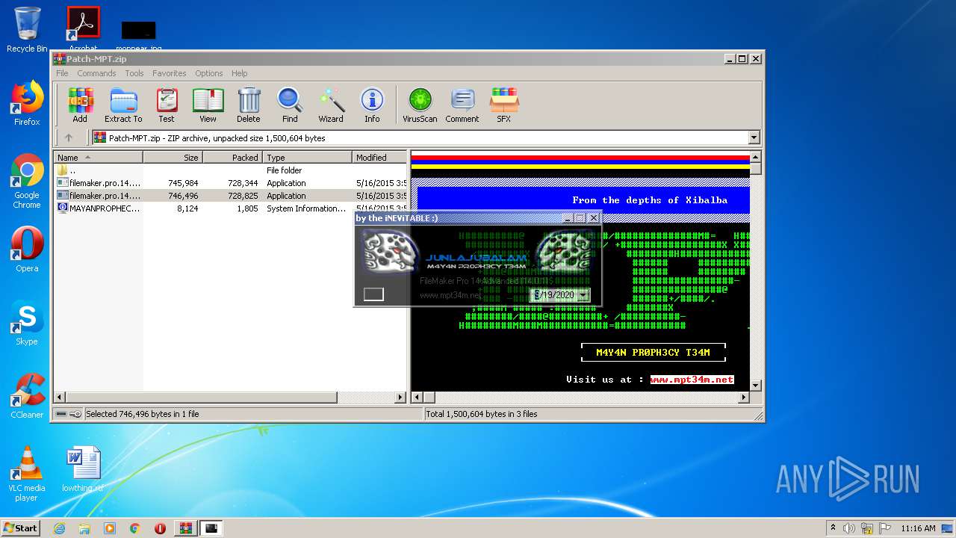
Task: Launch Firefox from desktop shortcut
Action: (27, 103)
